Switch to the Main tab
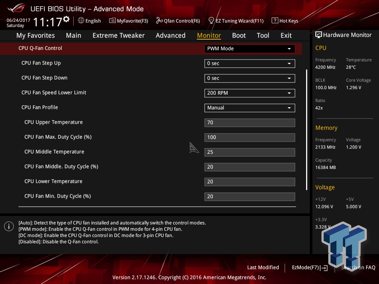The image size is (379, 284). [74, 35]
